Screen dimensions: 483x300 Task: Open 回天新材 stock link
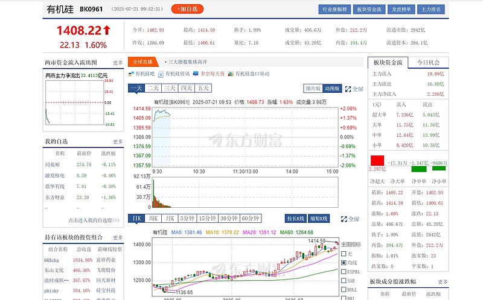pos(106,280)
